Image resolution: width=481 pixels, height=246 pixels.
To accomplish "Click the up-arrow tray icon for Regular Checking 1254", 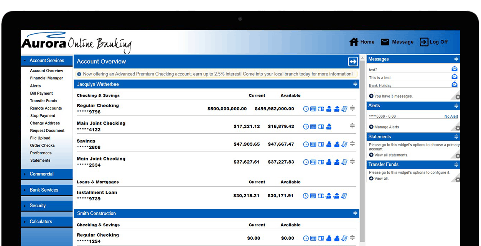I will [336, 238].
